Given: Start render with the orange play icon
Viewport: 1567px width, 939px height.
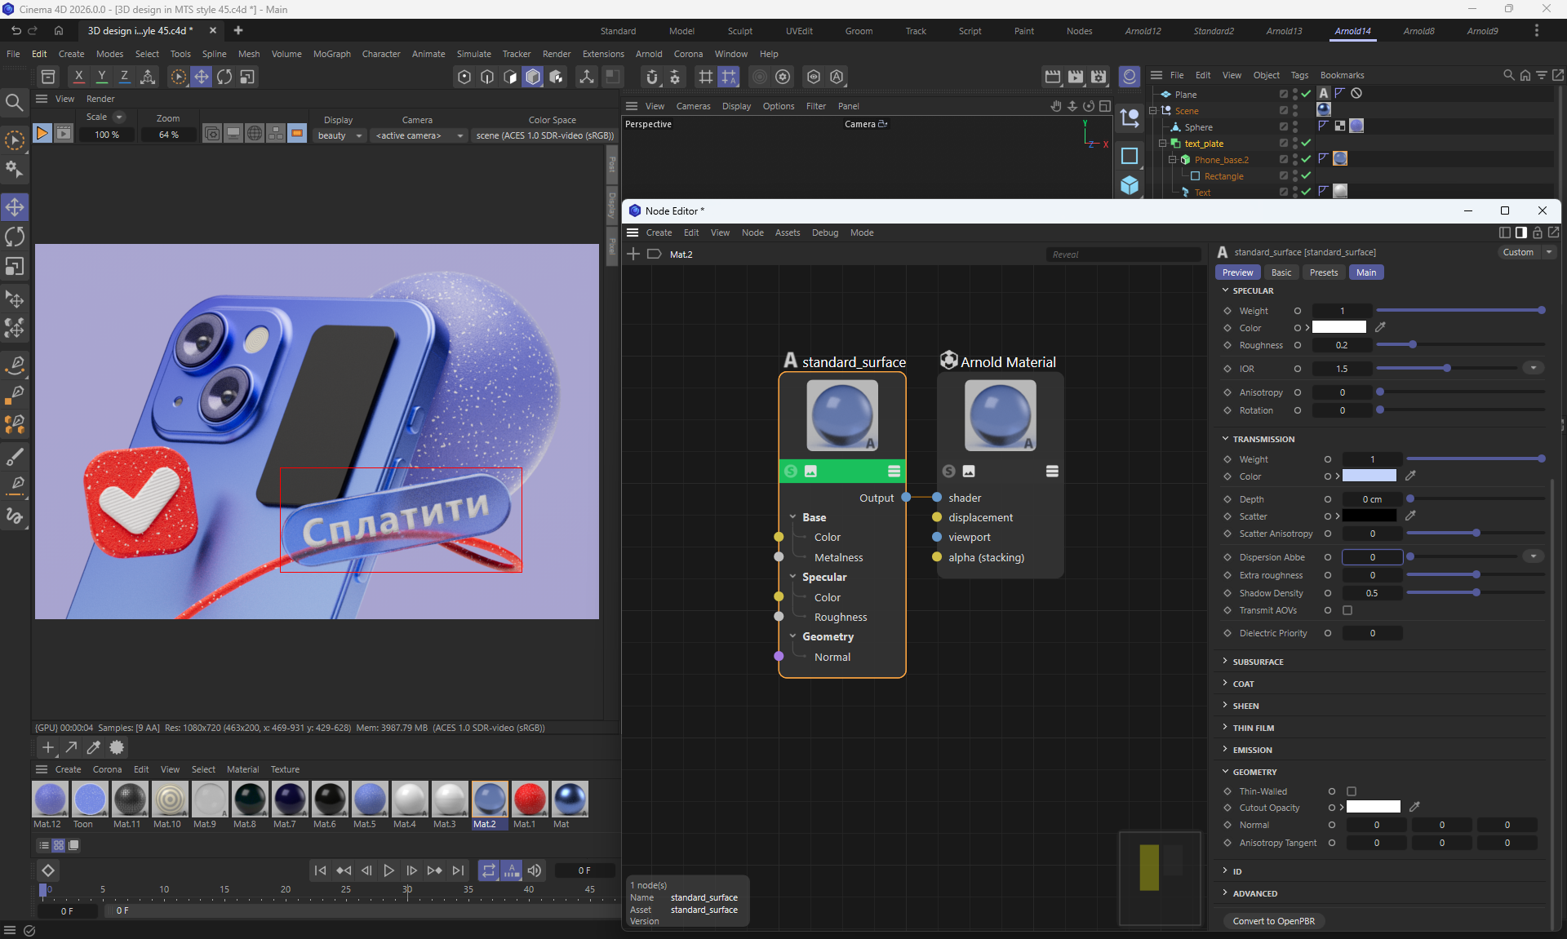Looking at the screenshot, I should pyautogui.click(x=42, y=133).
